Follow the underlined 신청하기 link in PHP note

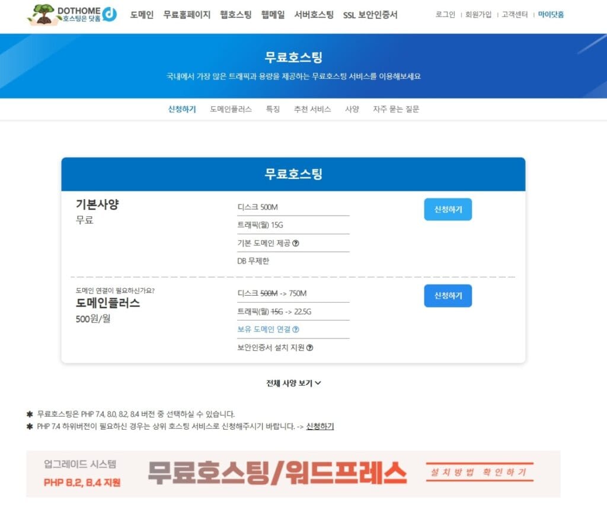[x=320, y=426]
